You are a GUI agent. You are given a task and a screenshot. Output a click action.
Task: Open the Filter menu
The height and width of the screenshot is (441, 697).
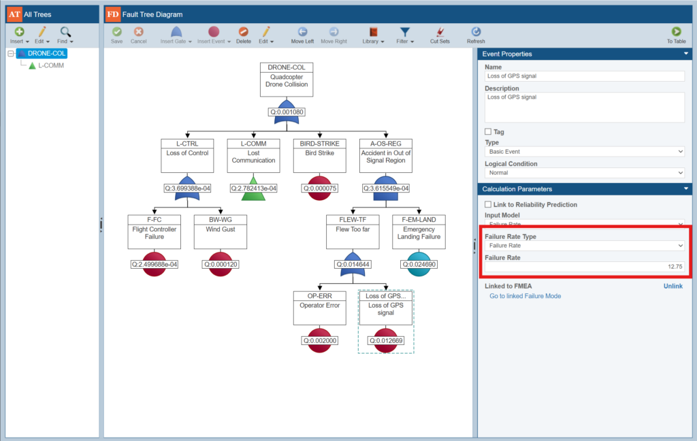pyautogui.click(x=405, y=35)
